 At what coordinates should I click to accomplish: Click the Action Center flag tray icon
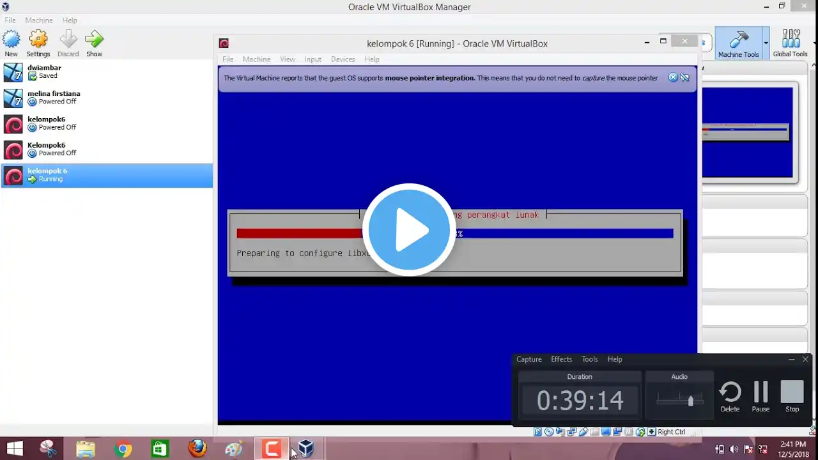coord(748,449)
